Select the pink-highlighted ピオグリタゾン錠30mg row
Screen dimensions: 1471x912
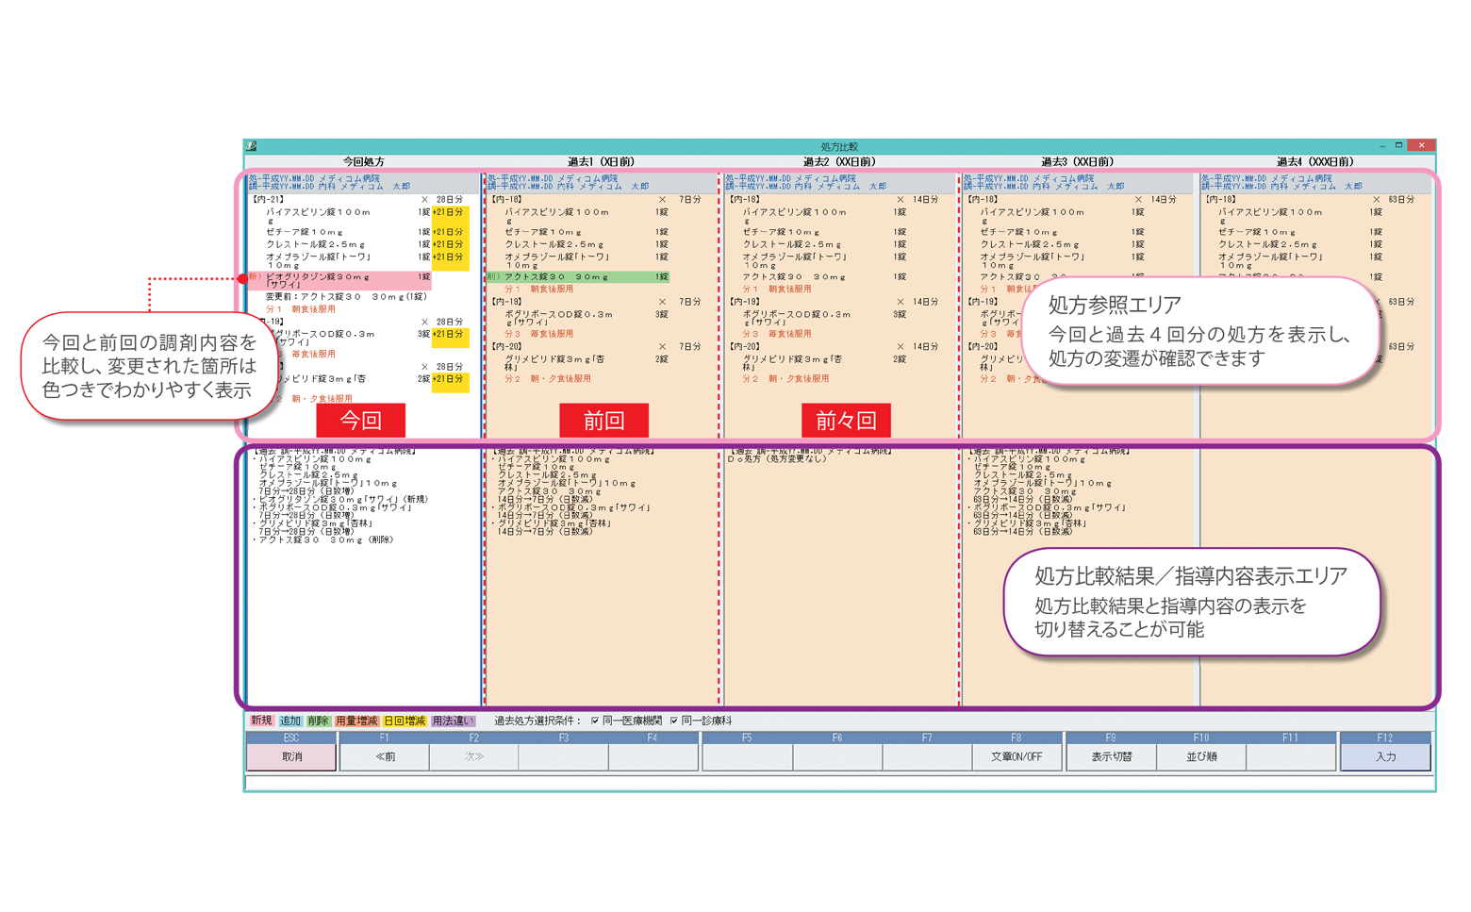(x=339, y=280)
